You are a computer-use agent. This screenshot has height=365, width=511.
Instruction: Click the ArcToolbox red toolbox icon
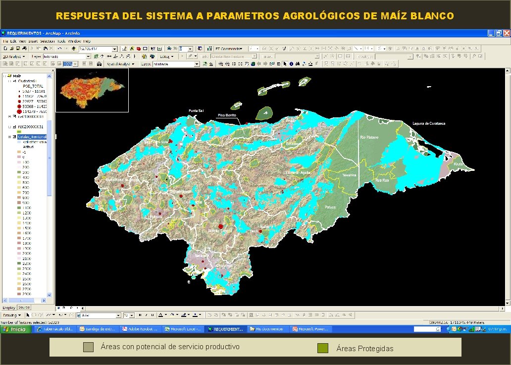[139, 49]
